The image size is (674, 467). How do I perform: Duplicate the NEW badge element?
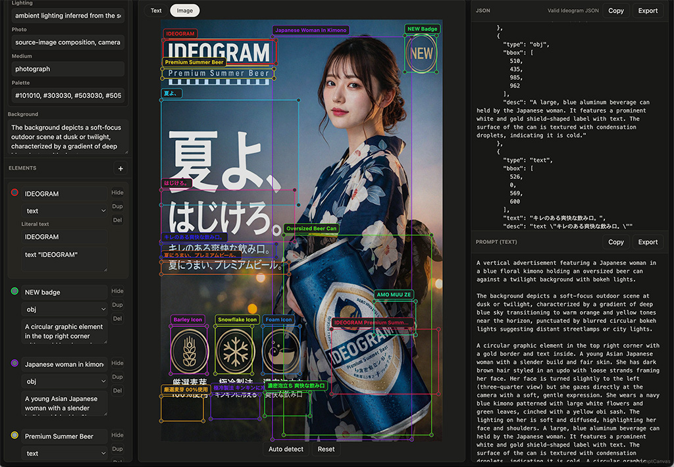117,305
